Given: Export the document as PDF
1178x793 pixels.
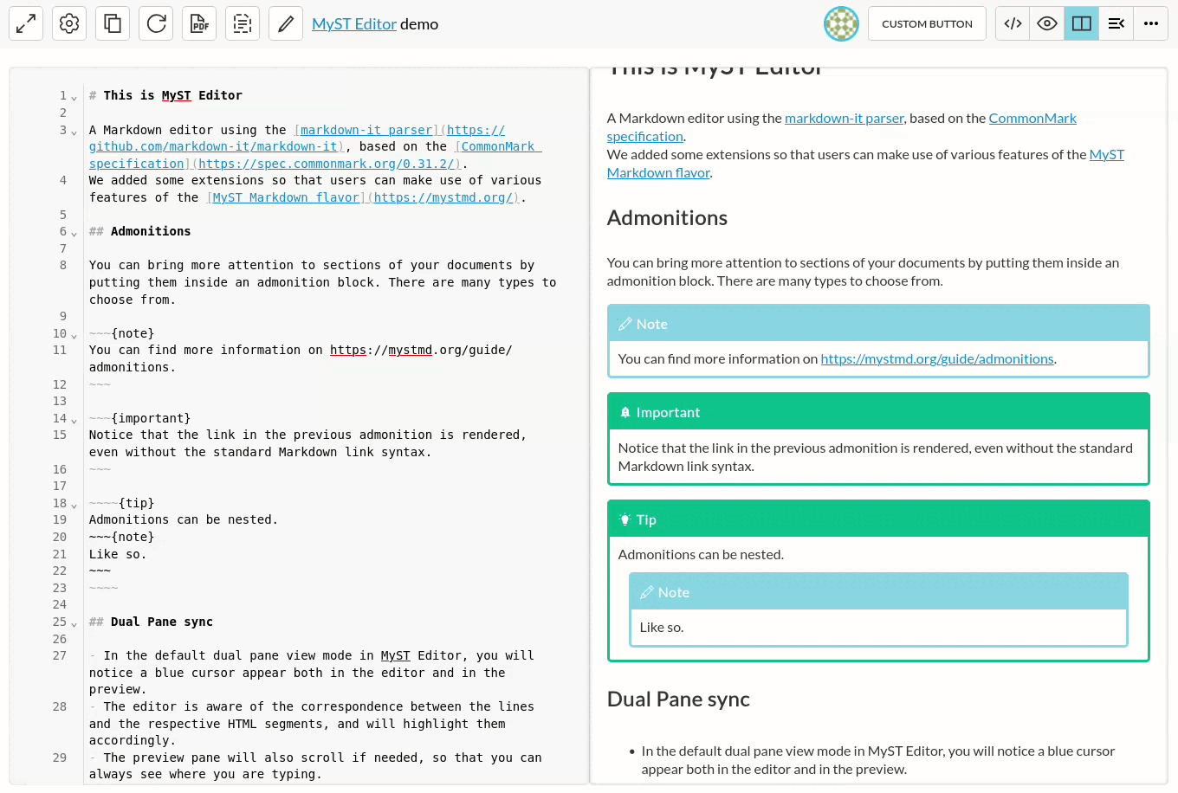Looking at the screenshot, I should pyautogui.click(x=199, y=23).
